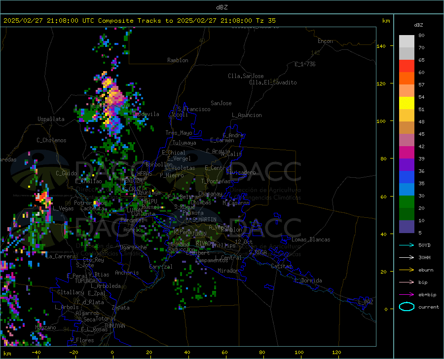Click the 'Tres_Mayo' map label
444x359 pixels.
pyautogui.click(x=179, y=133)
